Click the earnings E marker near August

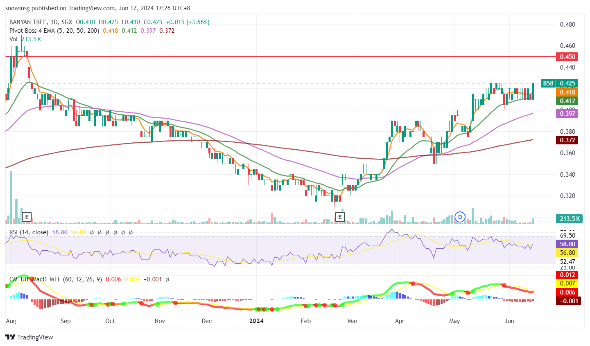27,217
